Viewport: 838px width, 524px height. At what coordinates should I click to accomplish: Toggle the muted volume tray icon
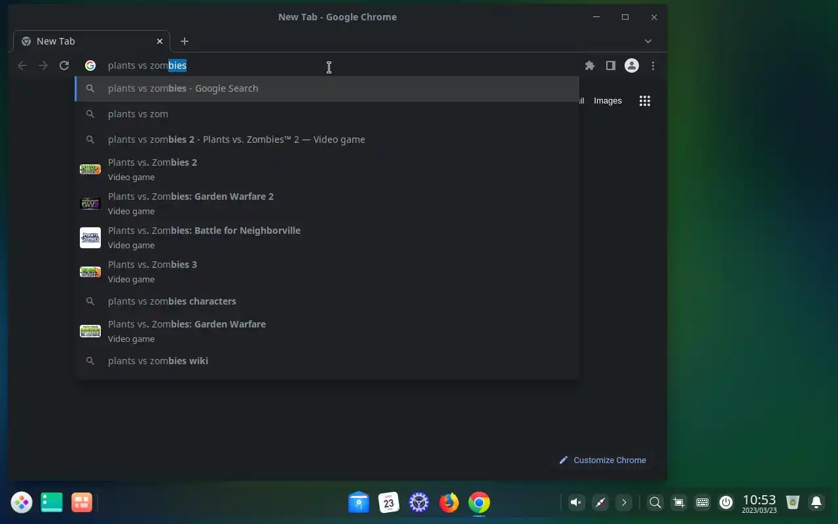(x=576, y=502)
